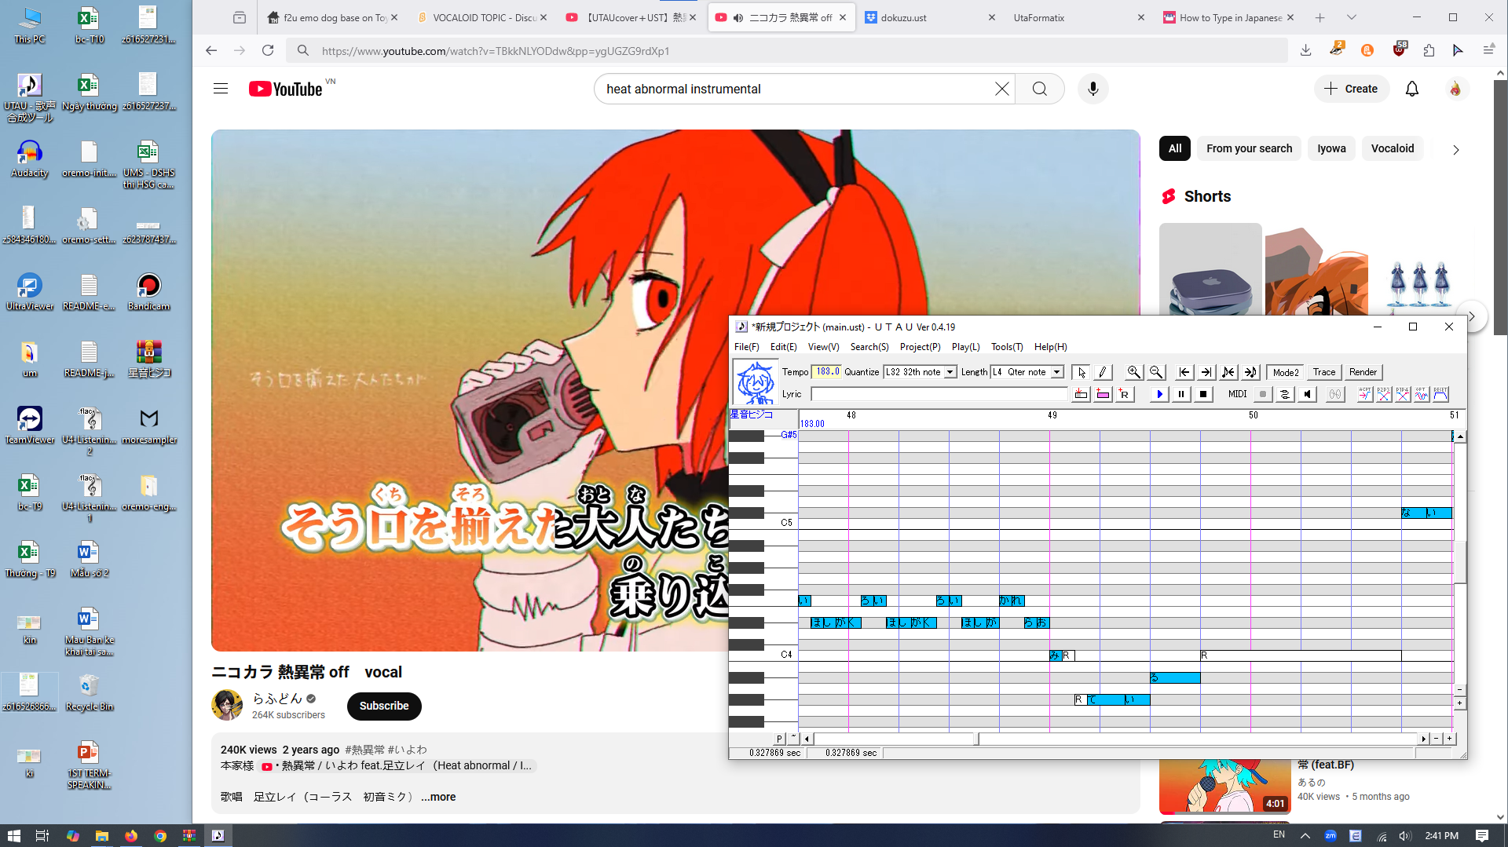Open the Quantize dropdown
The image size is (1508, 847).
tap(950, 372)
